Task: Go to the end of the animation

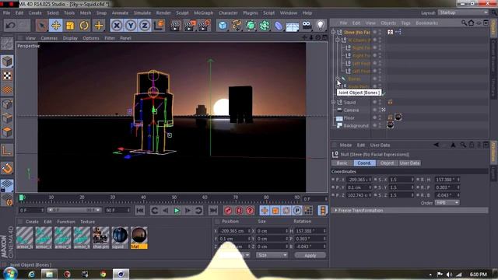Action: point(213,211)
